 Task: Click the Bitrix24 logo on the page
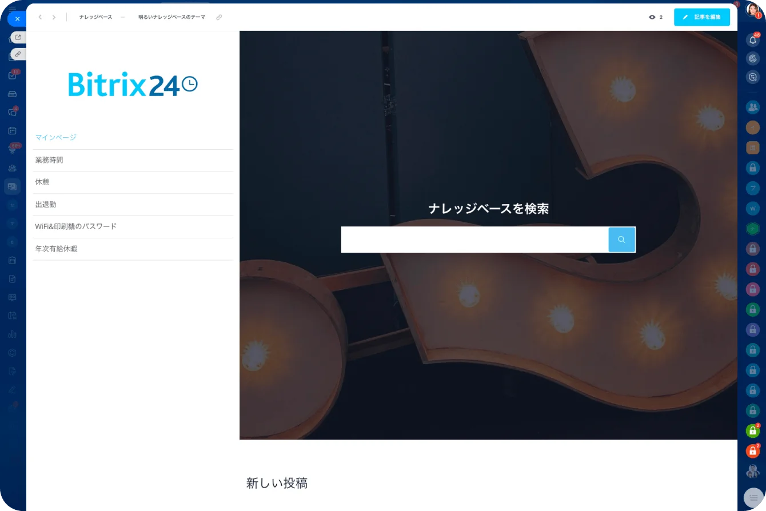pos(133,83)
